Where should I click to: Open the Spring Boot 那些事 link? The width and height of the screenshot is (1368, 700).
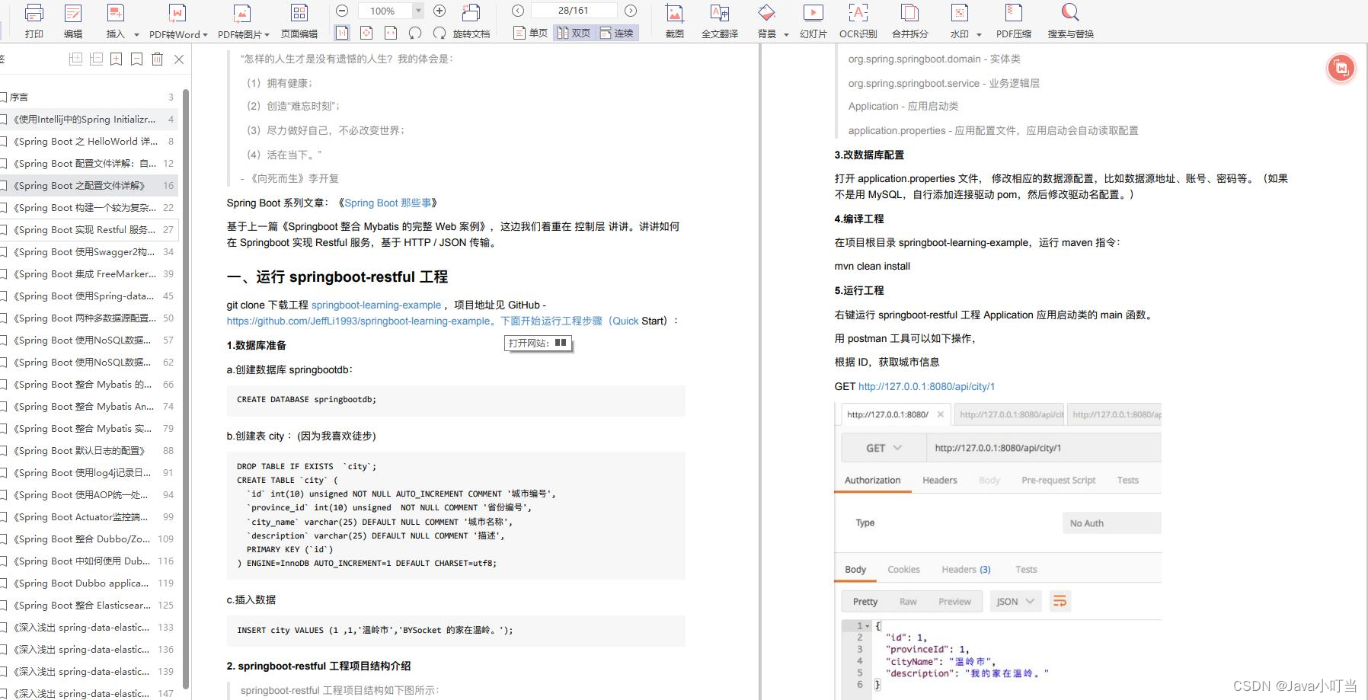(388, 203)
